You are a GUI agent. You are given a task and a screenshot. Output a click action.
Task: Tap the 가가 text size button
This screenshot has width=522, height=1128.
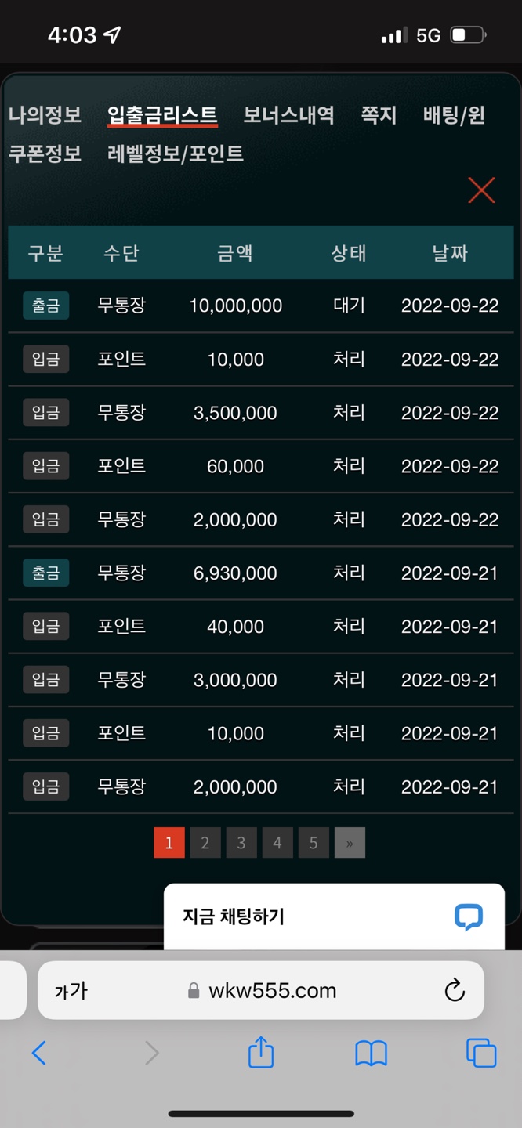[x=71, y=991]
